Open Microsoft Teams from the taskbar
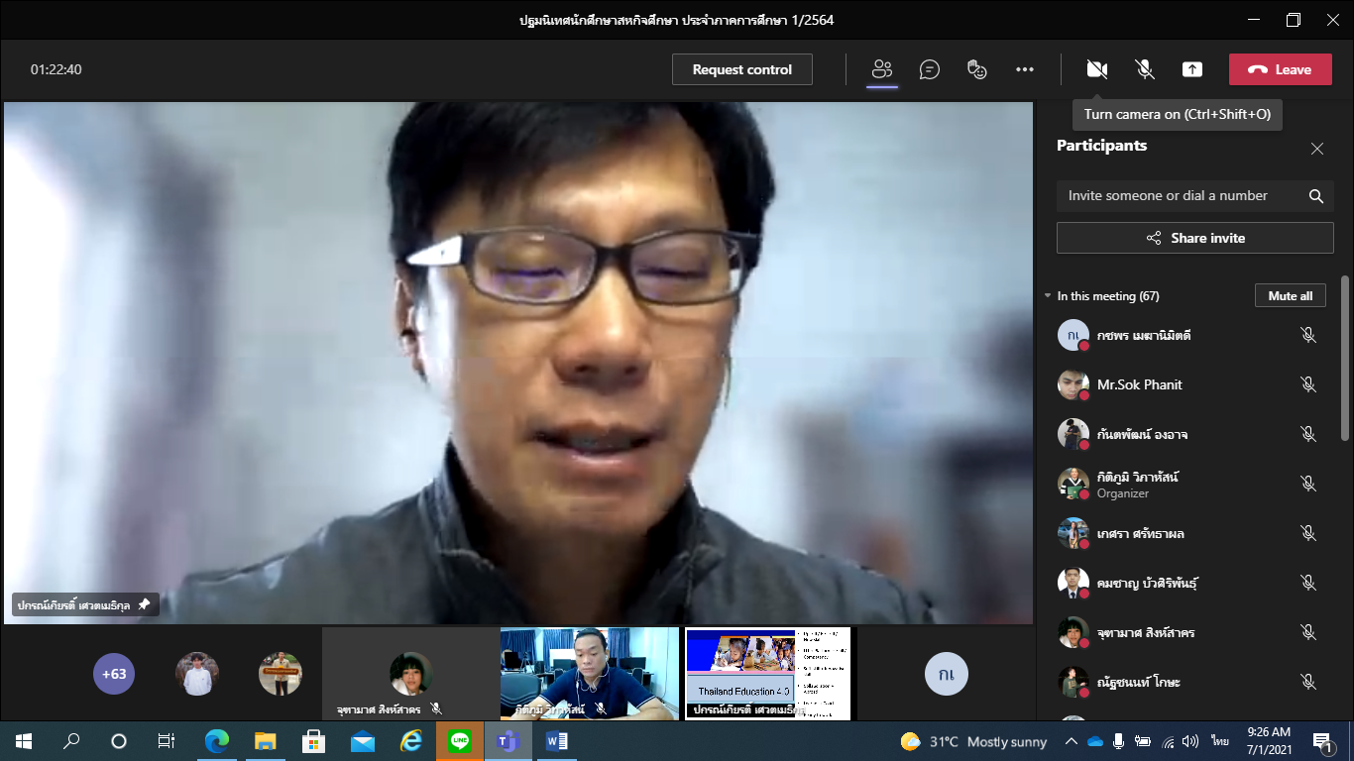This screenshot has height=761, width=1354. (508, 740)
